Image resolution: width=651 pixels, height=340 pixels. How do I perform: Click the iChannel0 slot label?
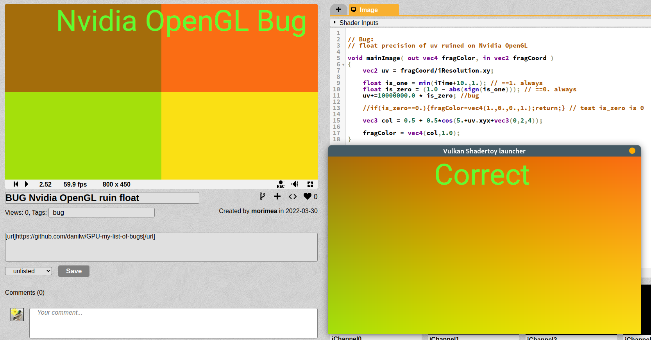[347, 338]
